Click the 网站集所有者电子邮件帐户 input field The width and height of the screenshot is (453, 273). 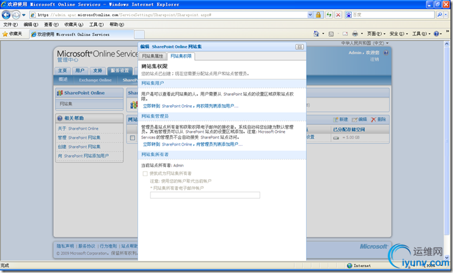205,195
